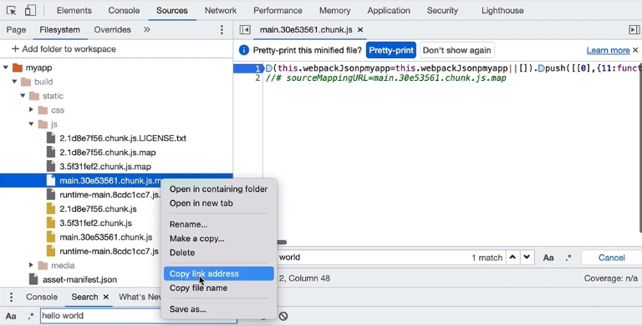Dismiss the pretty-print infobar with X
This screenshot has width=642, height=326.
pos(635,50)
